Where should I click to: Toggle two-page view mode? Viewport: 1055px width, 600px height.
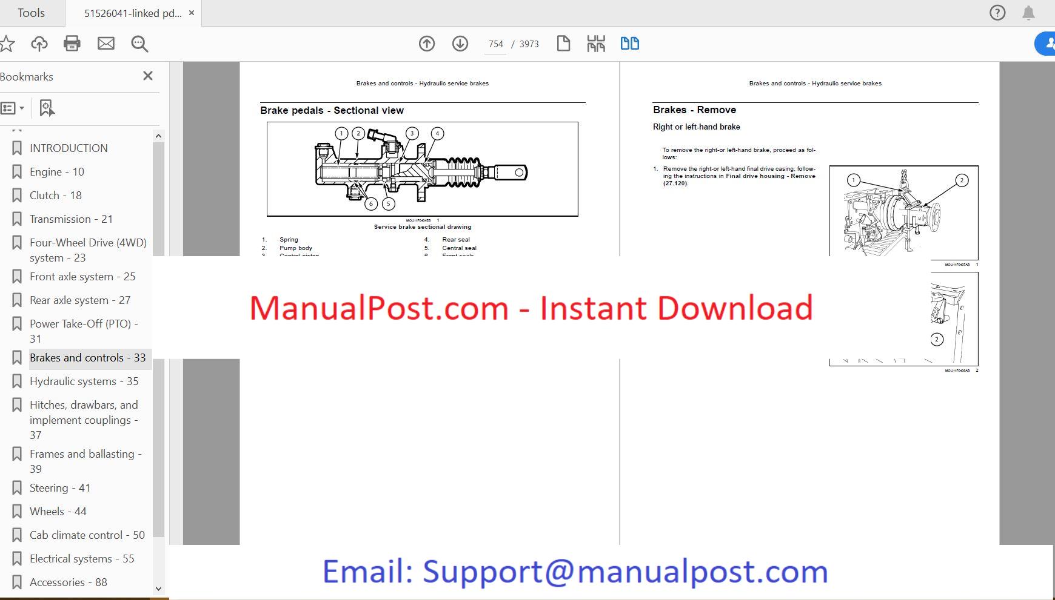[629, 44]
